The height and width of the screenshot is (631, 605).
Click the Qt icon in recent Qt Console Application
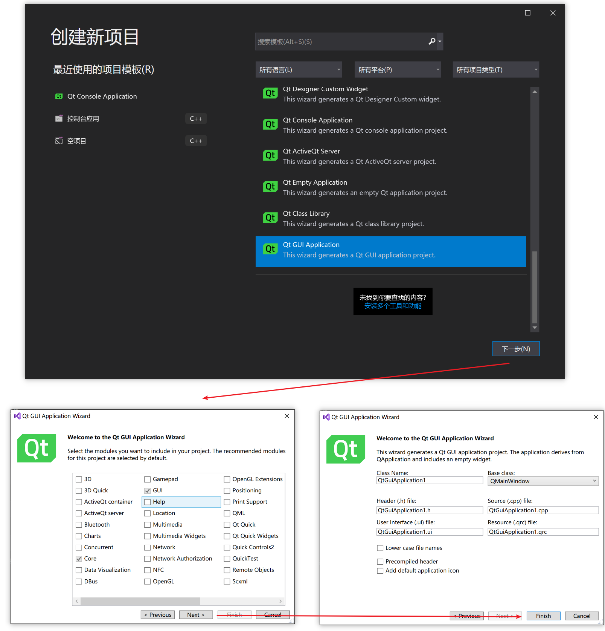[x=59, y=96]
